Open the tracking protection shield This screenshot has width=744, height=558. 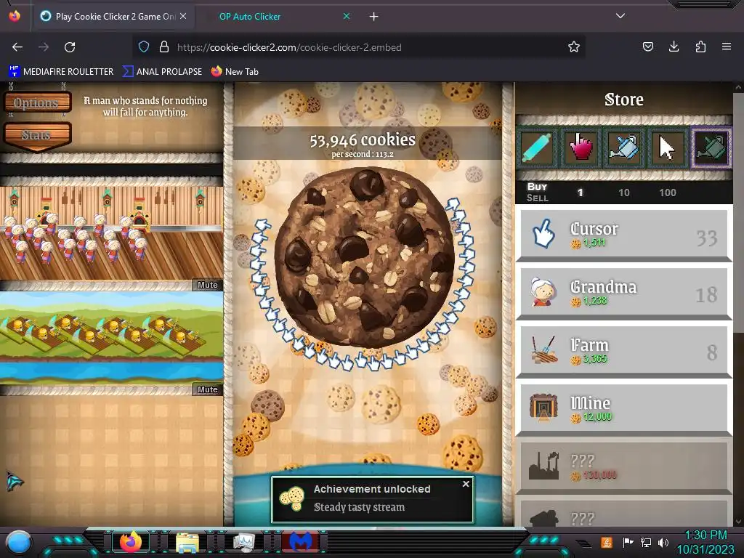144,46
